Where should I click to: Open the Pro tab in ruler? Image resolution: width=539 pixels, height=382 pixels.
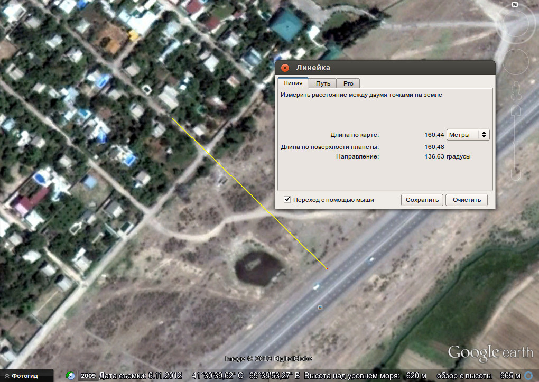(x=348, y=83)
